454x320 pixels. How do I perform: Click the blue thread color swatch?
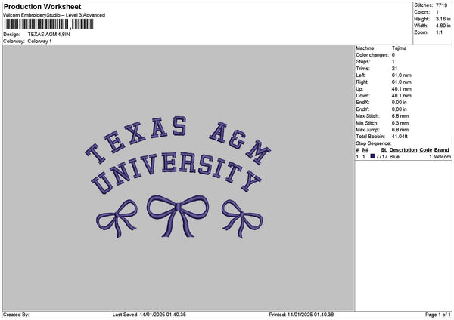372,156
